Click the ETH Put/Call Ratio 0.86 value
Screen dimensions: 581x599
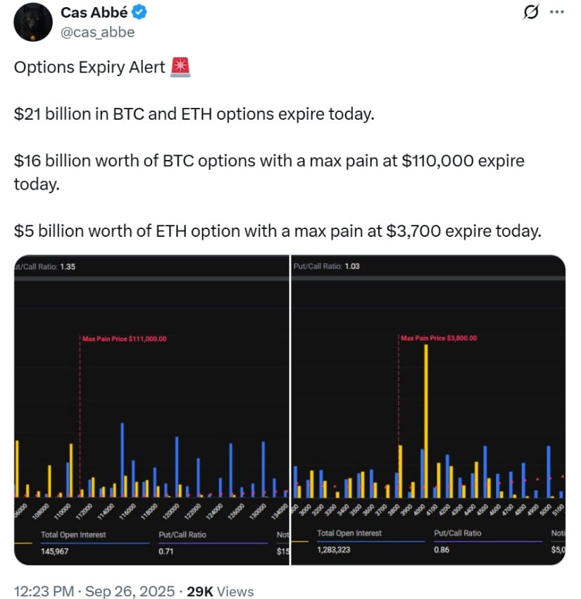pos(442,550)
